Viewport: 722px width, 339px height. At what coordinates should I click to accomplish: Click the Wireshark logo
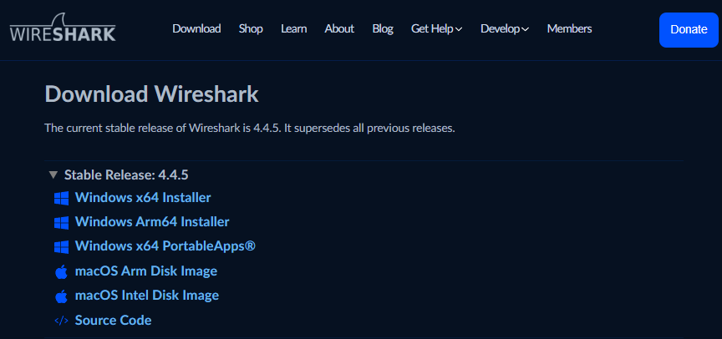point(63,29)
